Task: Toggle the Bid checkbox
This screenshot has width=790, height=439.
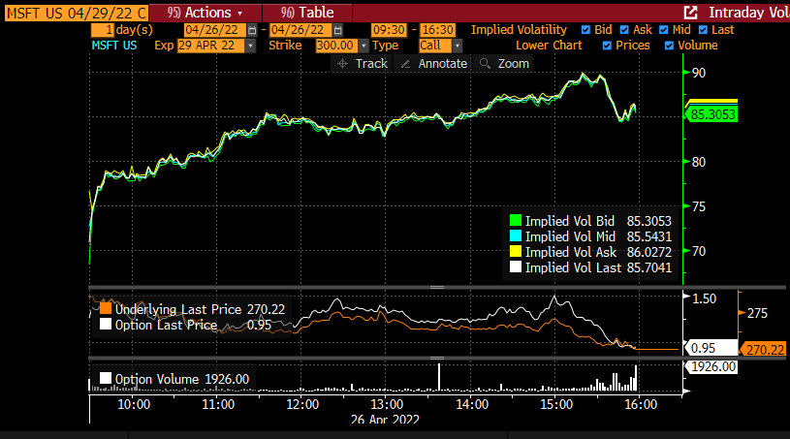Action: [x=585, y=30]
